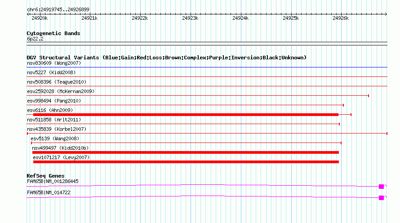The height and width of the screenshot is (223, 400).
Task: Click the magenta exon box of NM_001286445
Action: point(382,187)
